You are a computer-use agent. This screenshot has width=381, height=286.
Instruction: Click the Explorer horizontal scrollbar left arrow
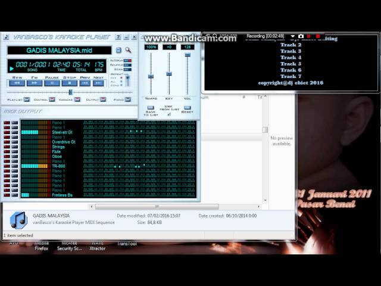point(92,207)
